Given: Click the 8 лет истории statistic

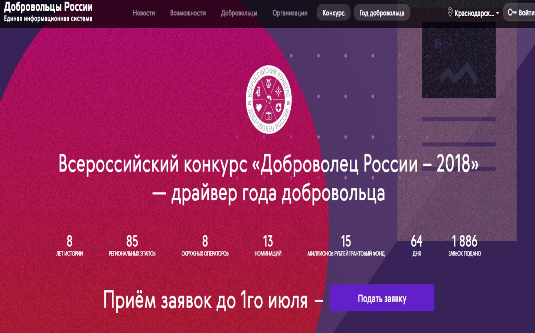Looking at the screenshot, I should (69, 245).
